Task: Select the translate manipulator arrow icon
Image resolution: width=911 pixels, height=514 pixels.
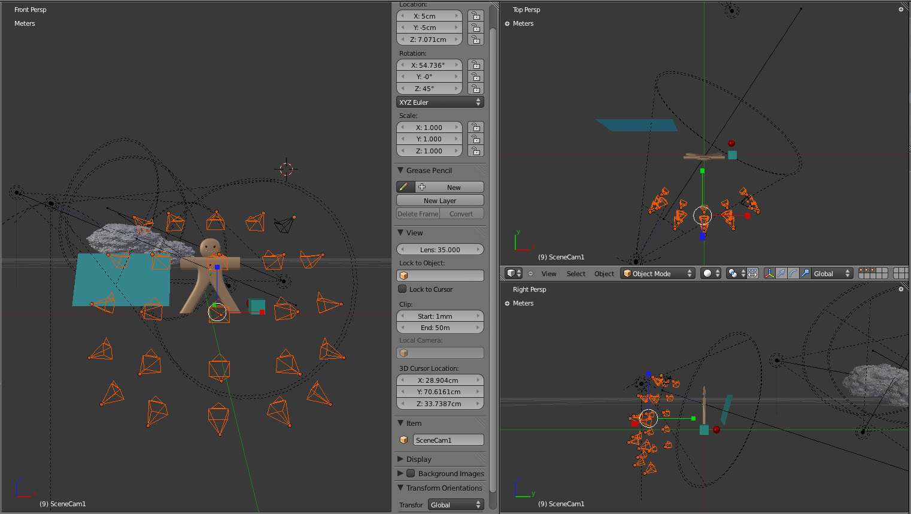Action: 781,274
